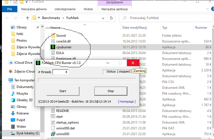The width and height of the screenshot is (214, 139).
Task: Select the startup_options XML icon
Action: (x=53, y=122)
